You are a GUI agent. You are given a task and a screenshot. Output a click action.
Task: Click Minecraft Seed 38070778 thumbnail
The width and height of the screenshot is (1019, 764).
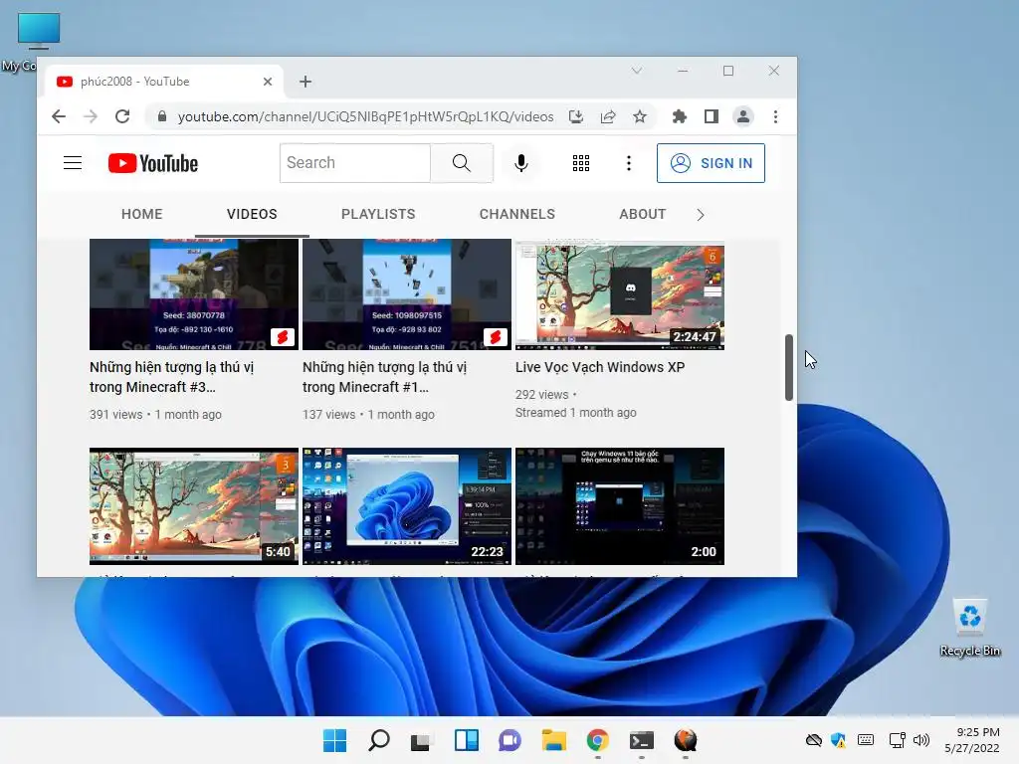[x=194, y=294]
